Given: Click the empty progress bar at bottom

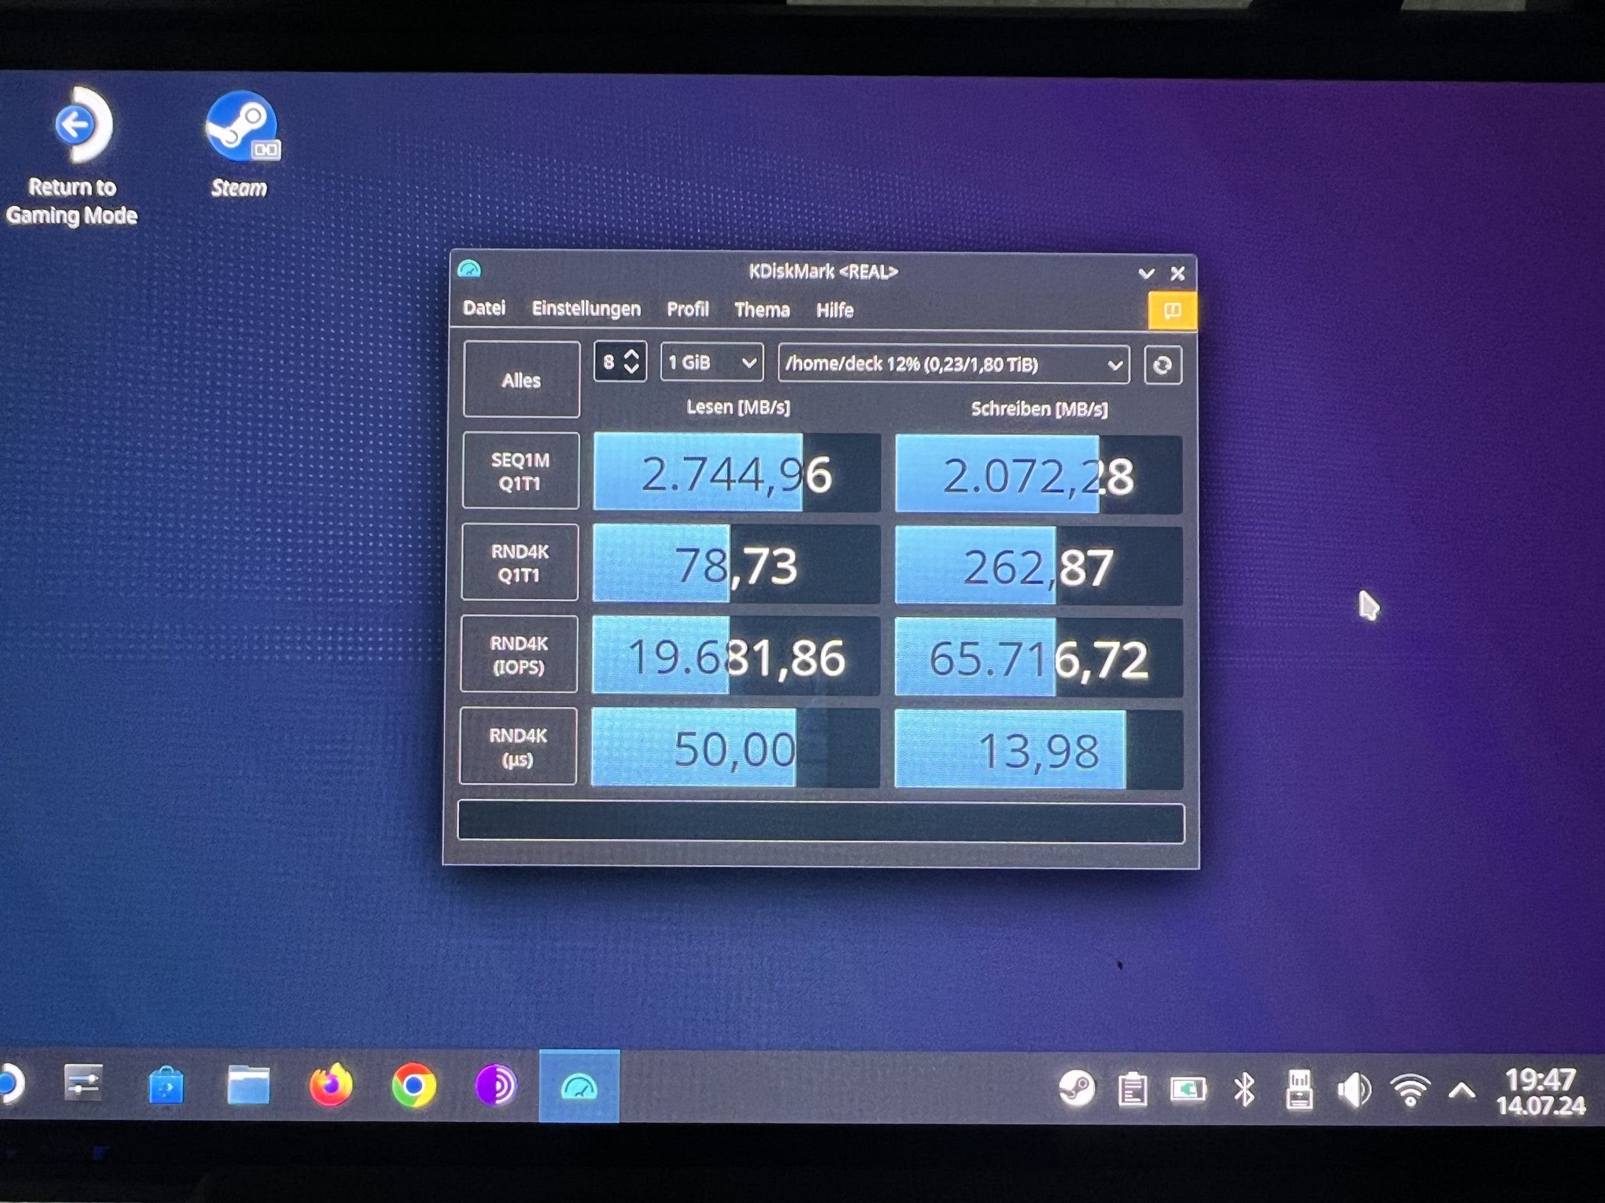Looking at the screenshot, I should coord(820,822).
